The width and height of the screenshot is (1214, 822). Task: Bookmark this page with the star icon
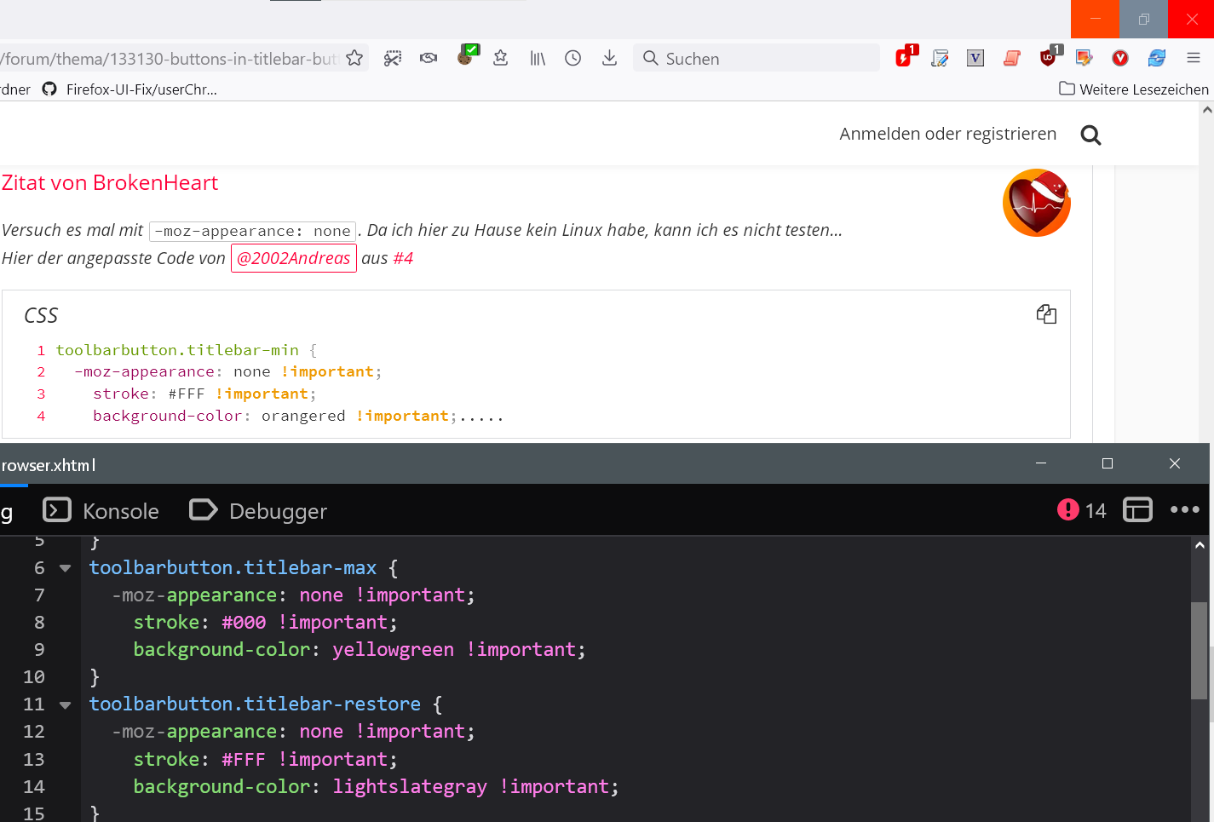(x=354, y=58)
